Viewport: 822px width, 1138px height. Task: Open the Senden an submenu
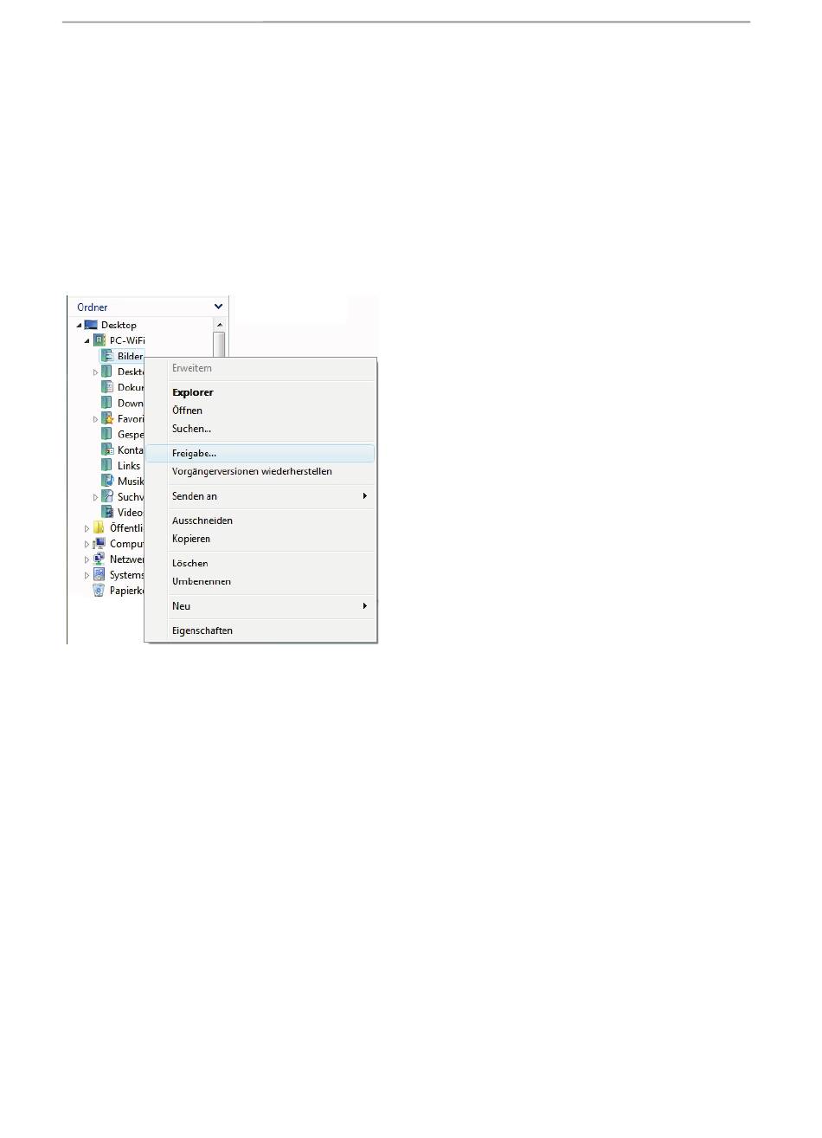(260, 496)
